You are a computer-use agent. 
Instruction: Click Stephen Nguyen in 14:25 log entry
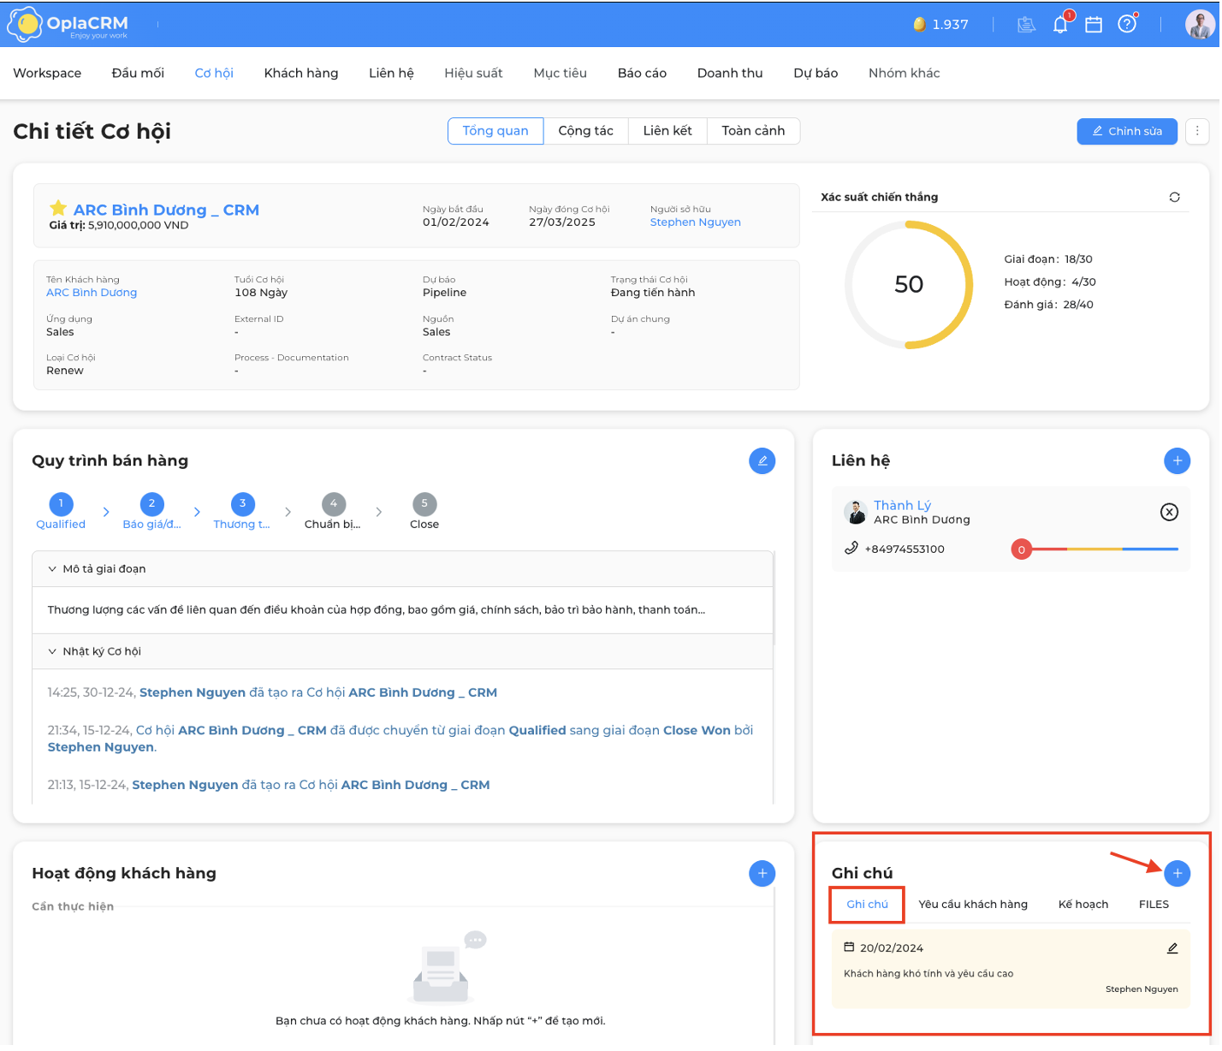click(x=193, y=692)
